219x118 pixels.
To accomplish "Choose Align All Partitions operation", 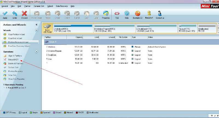I will [x=15, y=56].
